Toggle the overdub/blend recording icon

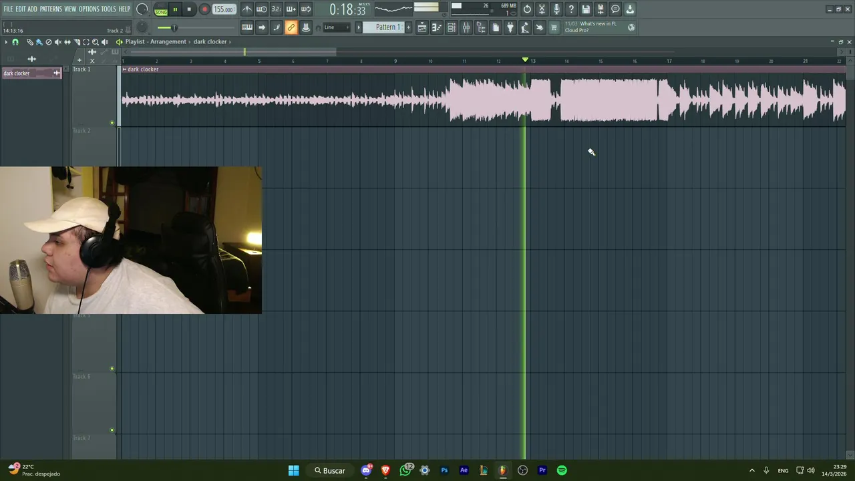click(291, 9)
